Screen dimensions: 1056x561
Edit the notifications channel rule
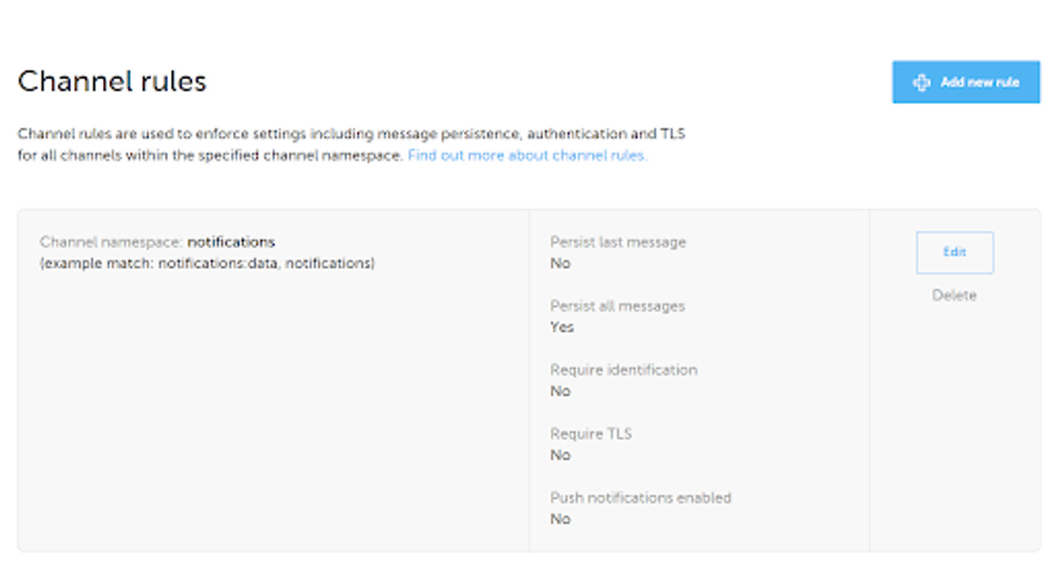click(955, 253)
